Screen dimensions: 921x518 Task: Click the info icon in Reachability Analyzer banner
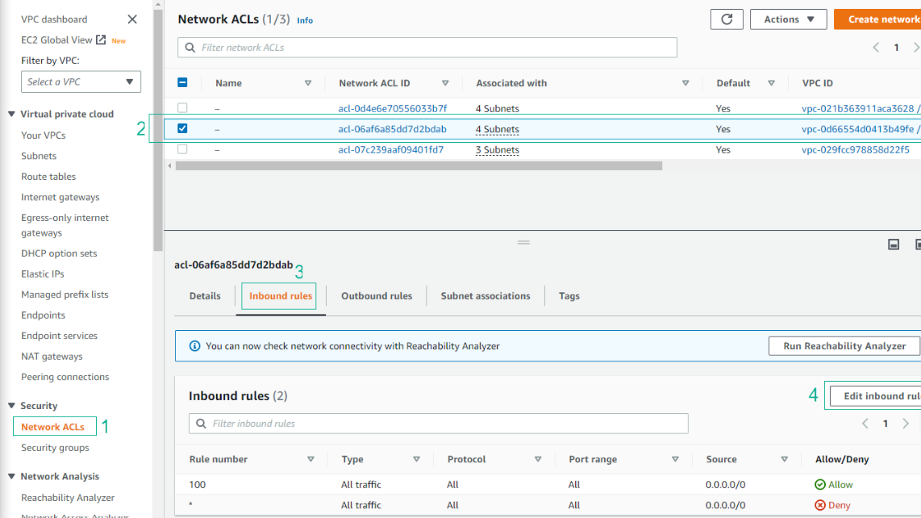(194, 345)
